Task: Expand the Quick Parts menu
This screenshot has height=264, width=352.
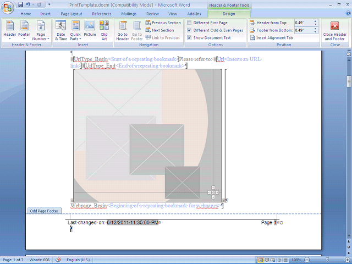Action: point(75,30)
